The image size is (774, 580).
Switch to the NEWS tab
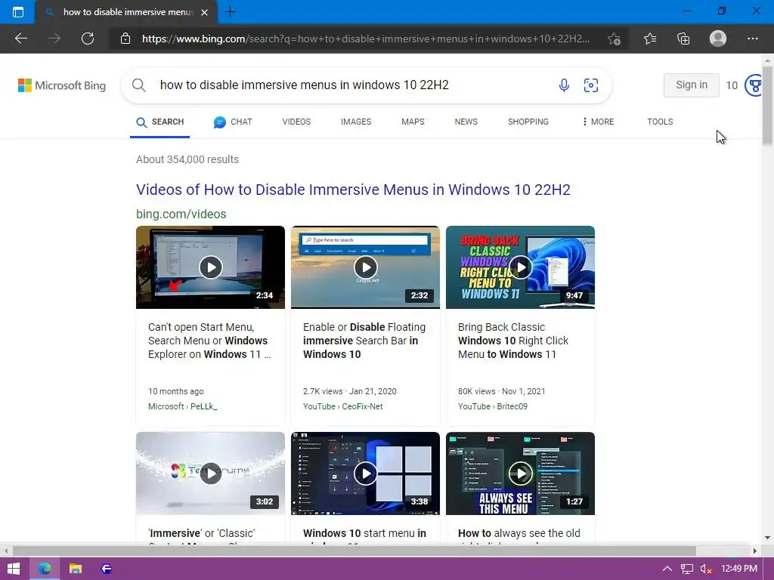click(466, 122)
